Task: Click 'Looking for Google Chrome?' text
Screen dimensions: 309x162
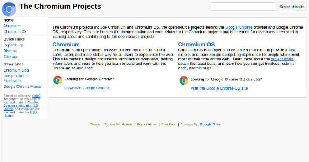Action: point(90,79)
